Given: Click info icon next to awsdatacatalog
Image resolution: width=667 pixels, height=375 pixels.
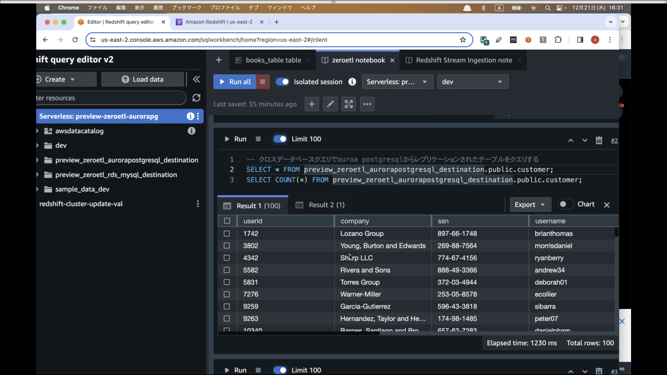Looking at the screenshot, I should pyautogui.click(x=191, y=131).
